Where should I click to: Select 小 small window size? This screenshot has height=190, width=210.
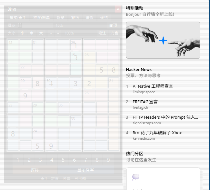22,33
